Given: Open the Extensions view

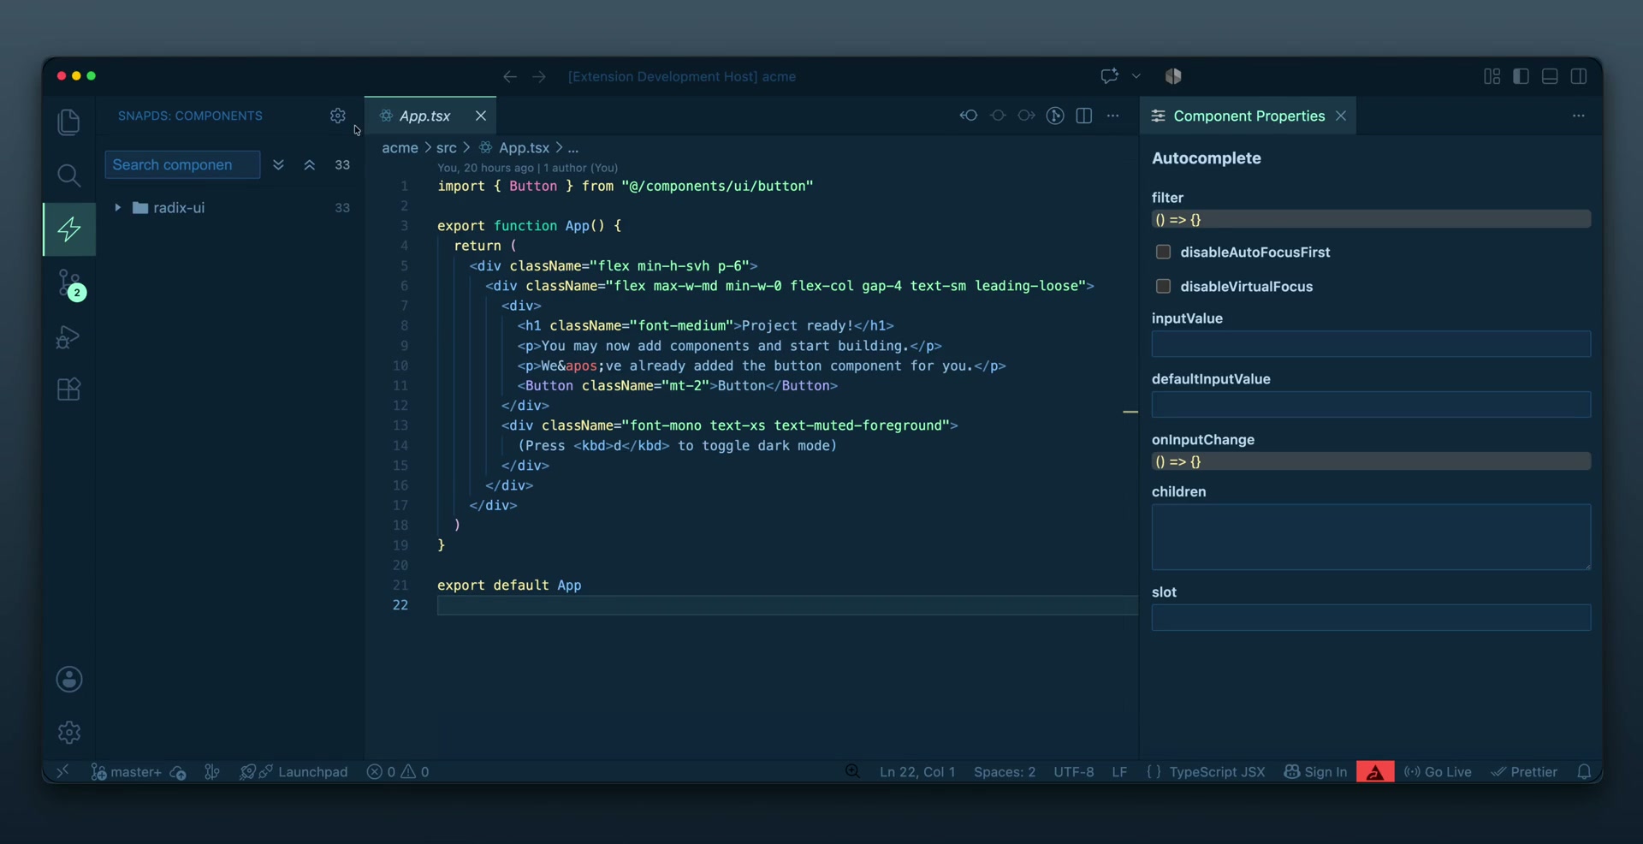Looking at the screenshot, I should [69, 389].
